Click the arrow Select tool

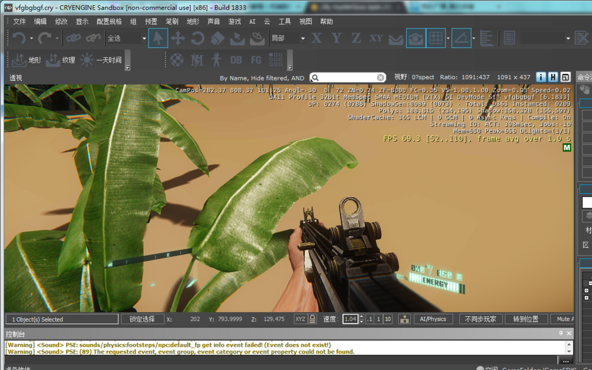tap(158, 38)
